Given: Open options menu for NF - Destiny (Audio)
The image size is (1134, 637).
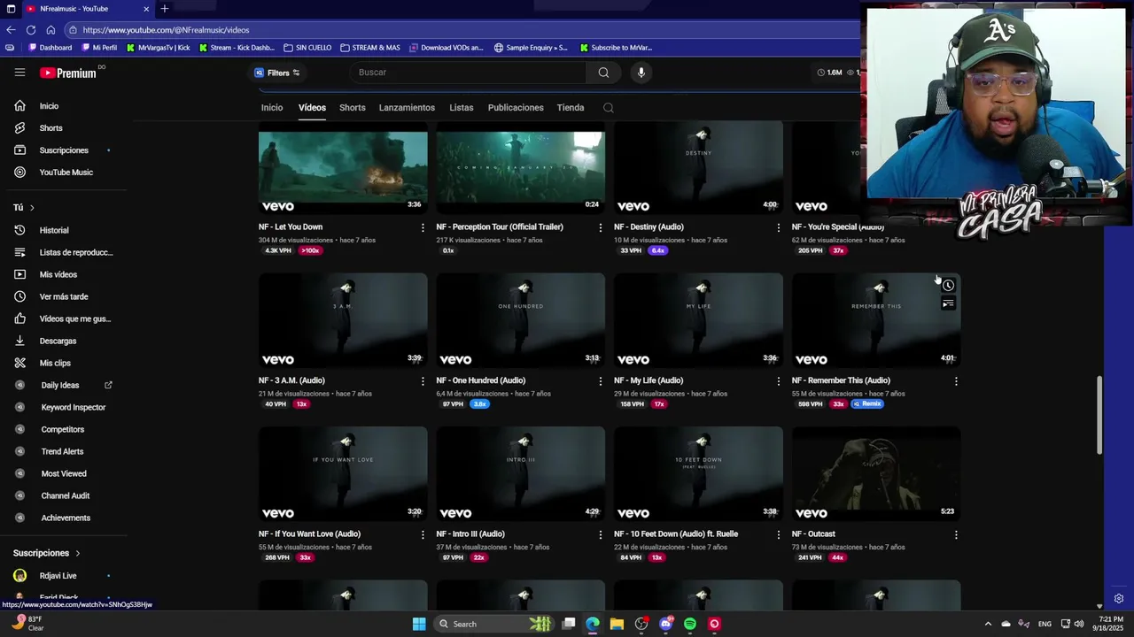Looking at the screenshot, I should click(779, 227).
